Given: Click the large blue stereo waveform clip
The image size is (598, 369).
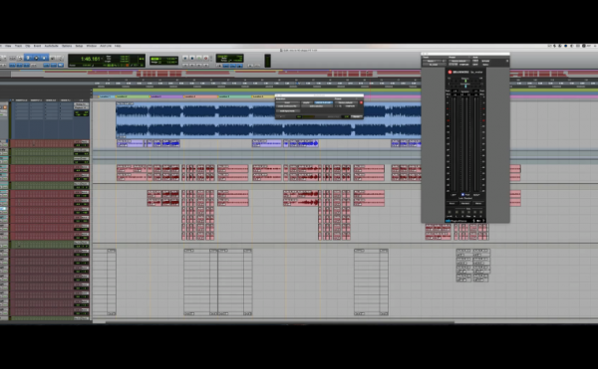Looking at the screenshot, I should [x=268, y=119].
